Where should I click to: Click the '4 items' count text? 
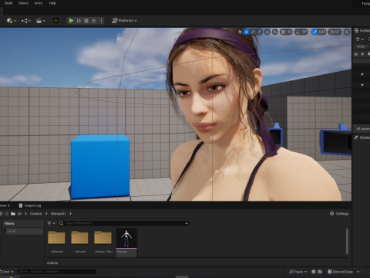(x=52, y=263)
